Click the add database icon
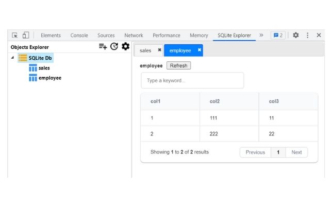The height and width of the screenshot is (206, 330). point(103,47)
